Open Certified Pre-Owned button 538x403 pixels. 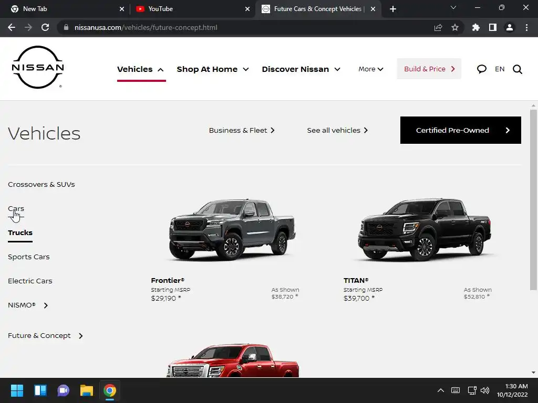[460, 130]
